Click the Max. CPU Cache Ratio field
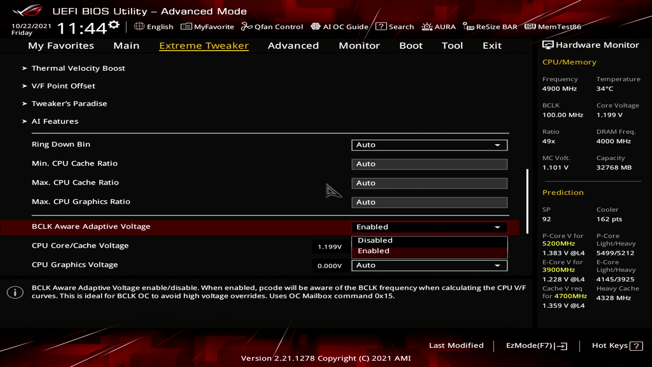652x367 pixels. click(429, 183)
